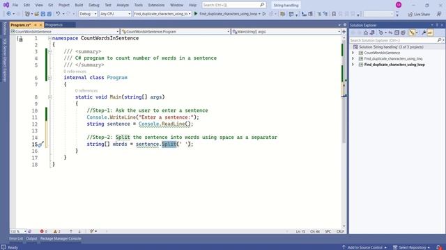The height and width of the screenshot is (250, 446).
Task: Toggle the Track Active Item highlighted button
Action: coord(412,33)
